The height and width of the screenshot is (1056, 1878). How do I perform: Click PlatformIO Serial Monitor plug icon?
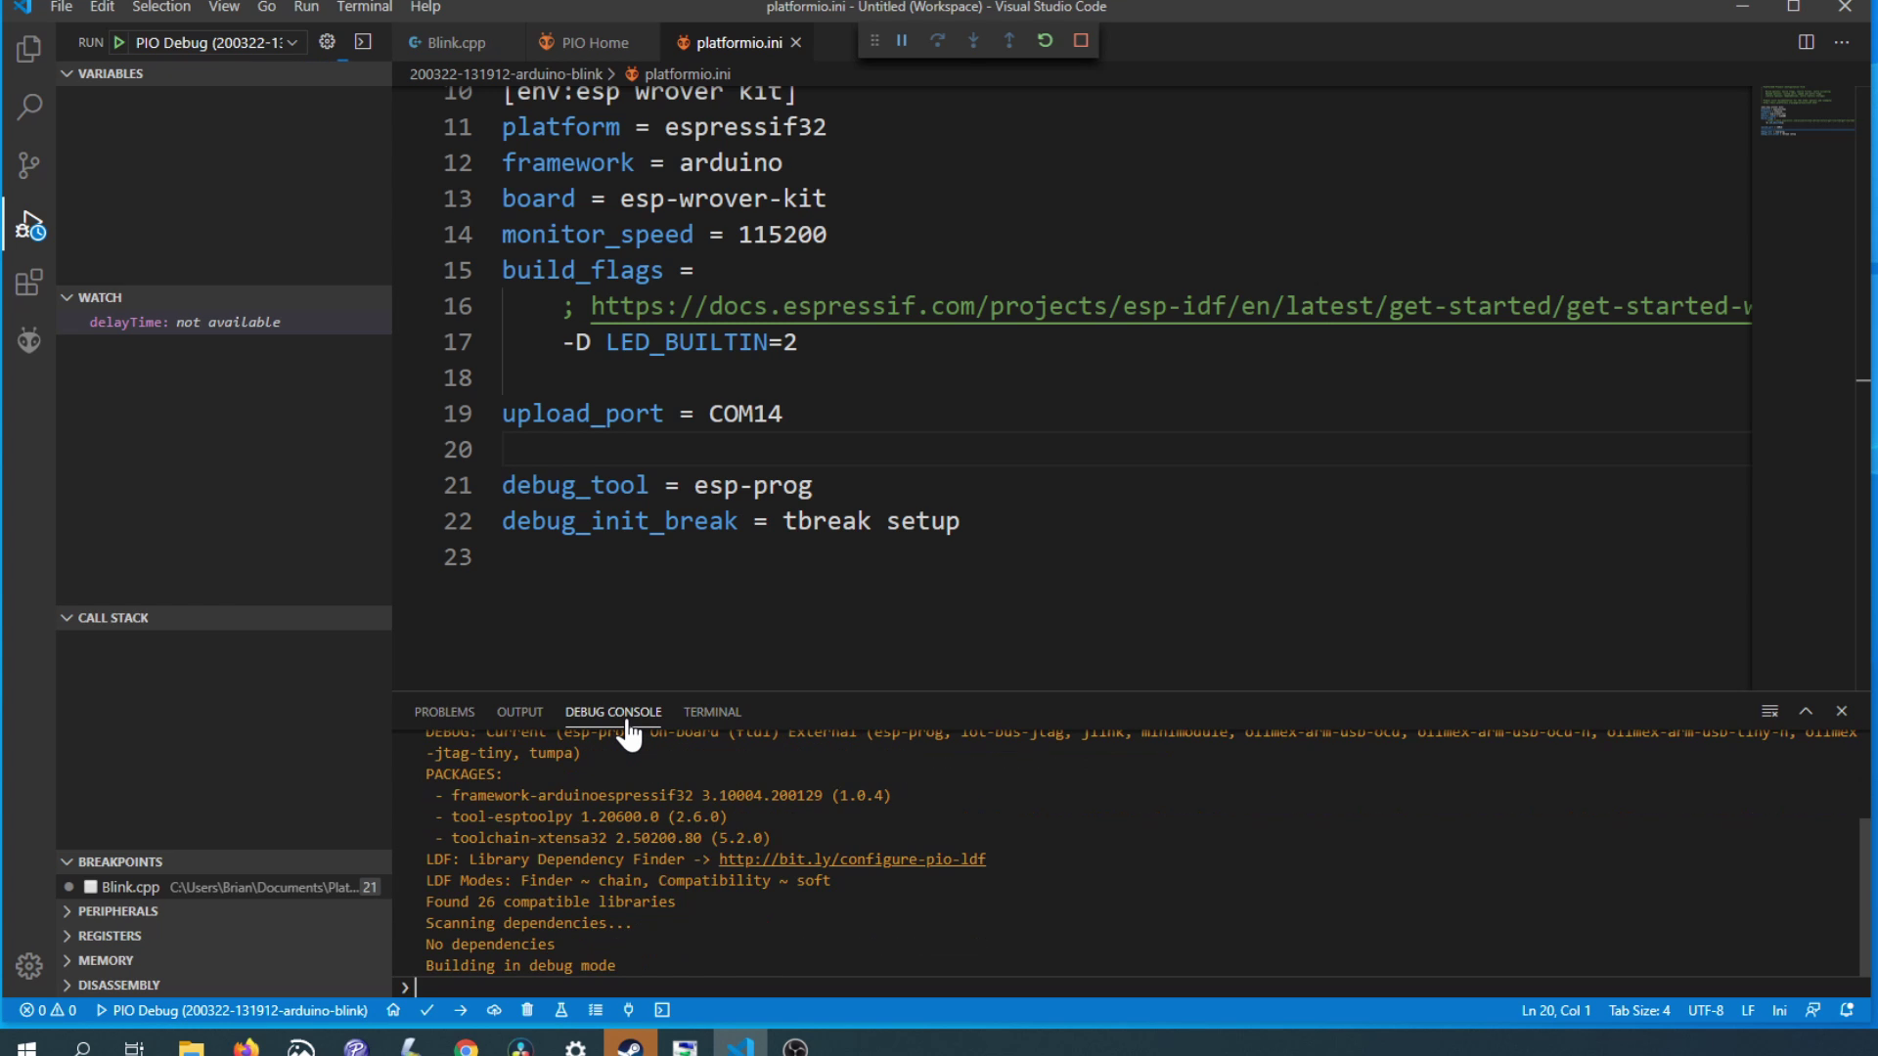[629, 1010]
